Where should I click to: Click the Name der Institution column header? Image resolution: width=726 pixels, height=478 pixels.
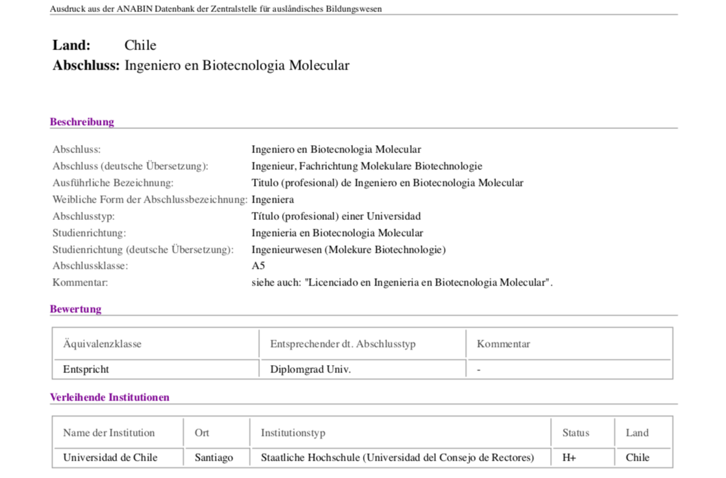pyautogui.click(x=108, y=433)
